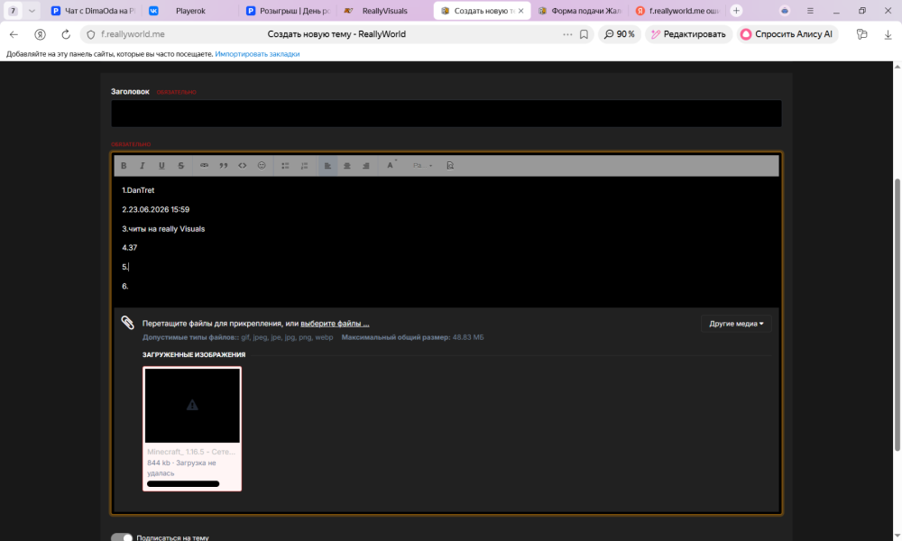The image size is (902, 541).
Task: Switch to the Розыгрыш День tab
Action: click(287, 10)
